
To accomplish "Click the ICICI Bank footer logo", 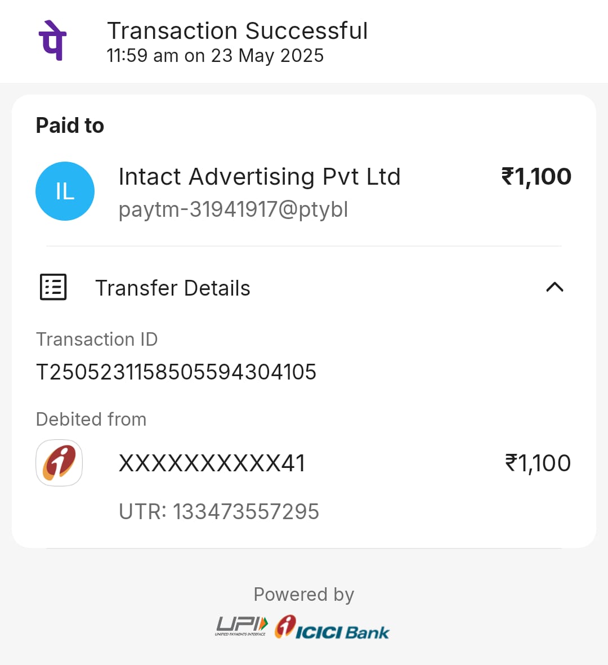I will click(332, 628).
